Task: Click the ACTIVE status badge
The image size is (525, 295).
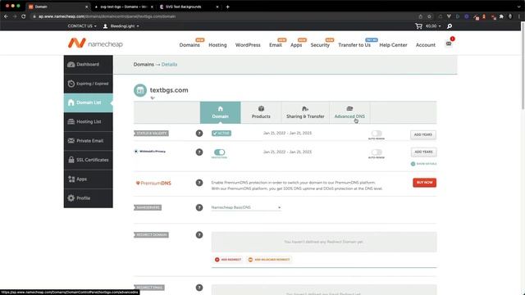Action: [x=221, y=133]
